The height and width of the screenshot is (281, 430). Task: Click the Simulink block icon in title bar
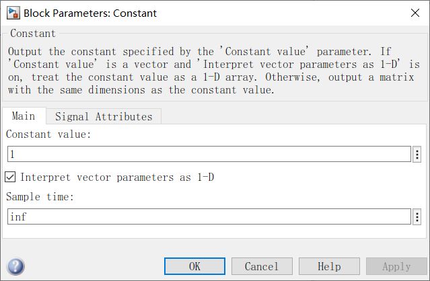click(x=12, y=12)
